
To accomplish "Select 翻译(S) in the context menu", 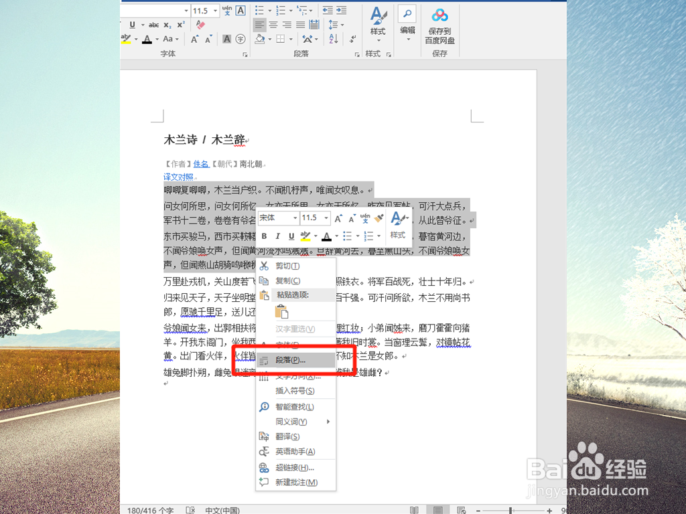I will coord(295,436).
